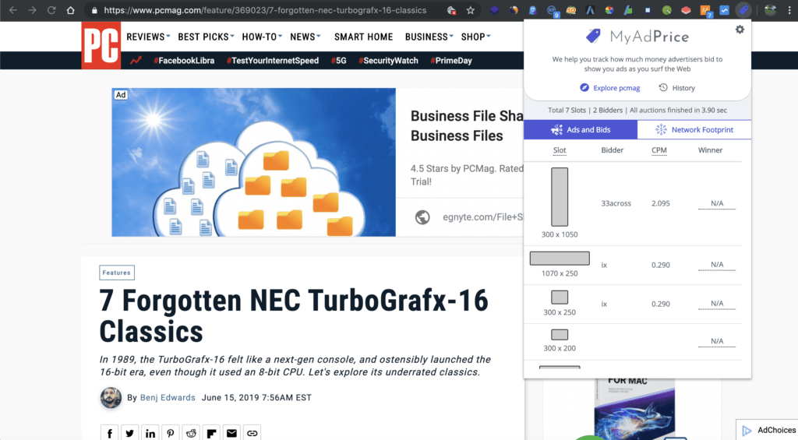Click the AdChoices button

(768, 431)
